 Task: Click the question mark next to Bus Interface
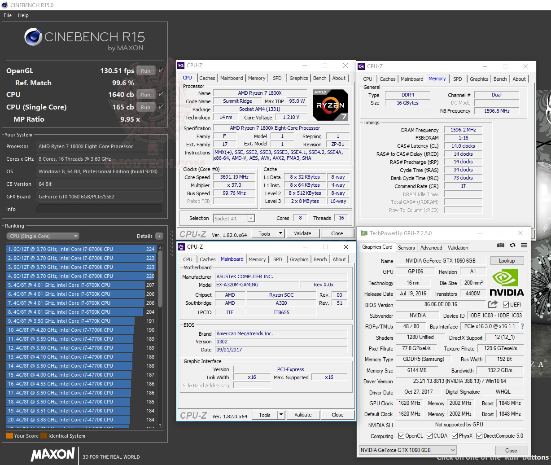point(522,326)
